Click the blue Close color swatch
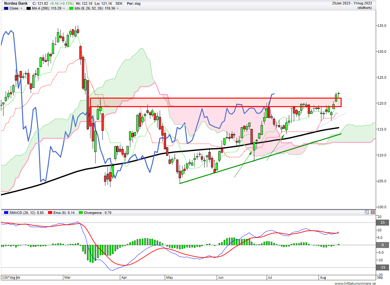 tap(6, 9)
